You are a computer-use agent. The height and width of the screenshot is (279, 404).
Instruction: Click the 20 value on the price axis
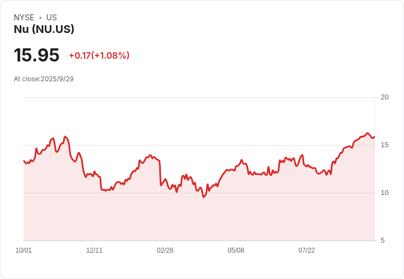tap(384, 97)
